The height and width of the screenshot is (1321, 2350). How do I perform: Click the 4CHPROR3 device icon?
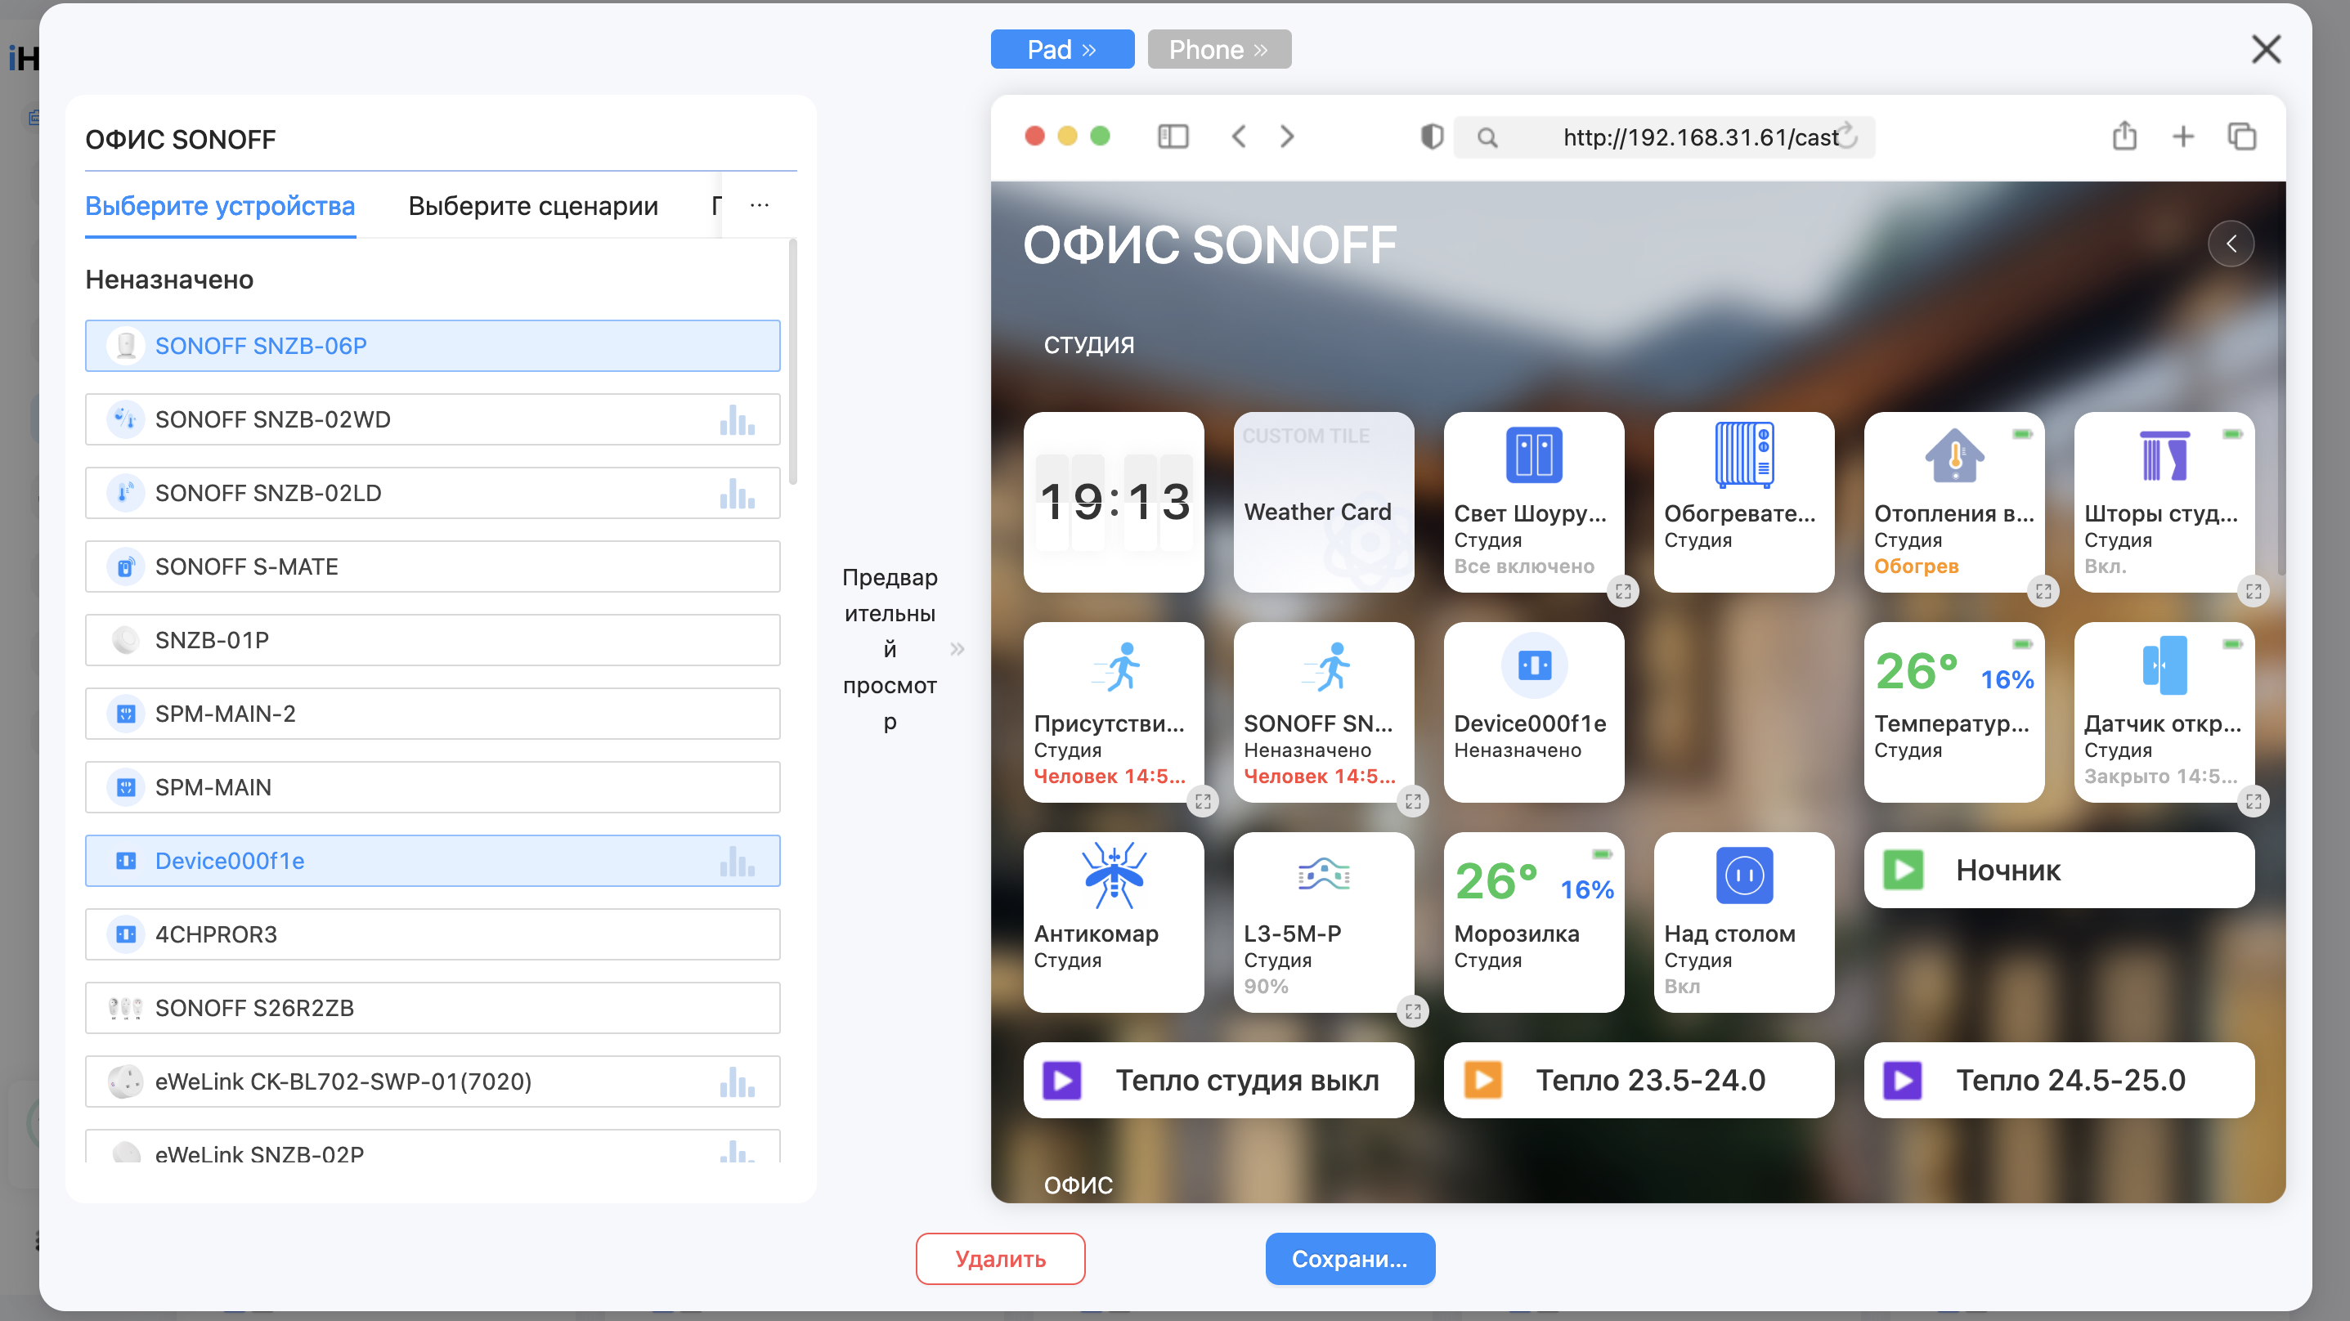[x=126, y=934]
